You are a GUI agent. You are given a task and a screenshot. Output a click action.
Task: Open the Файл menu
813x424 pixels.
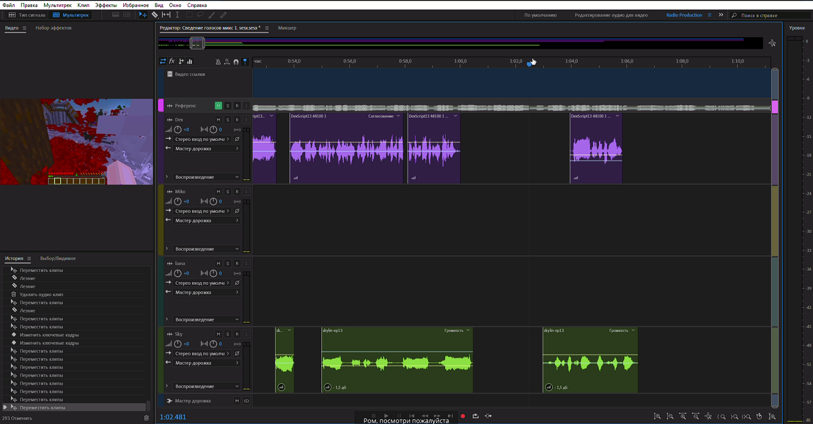pyautogui.click(x=9, y=5)
